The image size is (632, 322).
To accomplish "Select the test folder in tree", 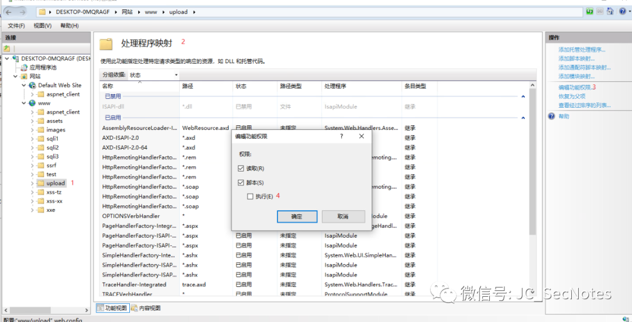I will (x=51, y=174).
